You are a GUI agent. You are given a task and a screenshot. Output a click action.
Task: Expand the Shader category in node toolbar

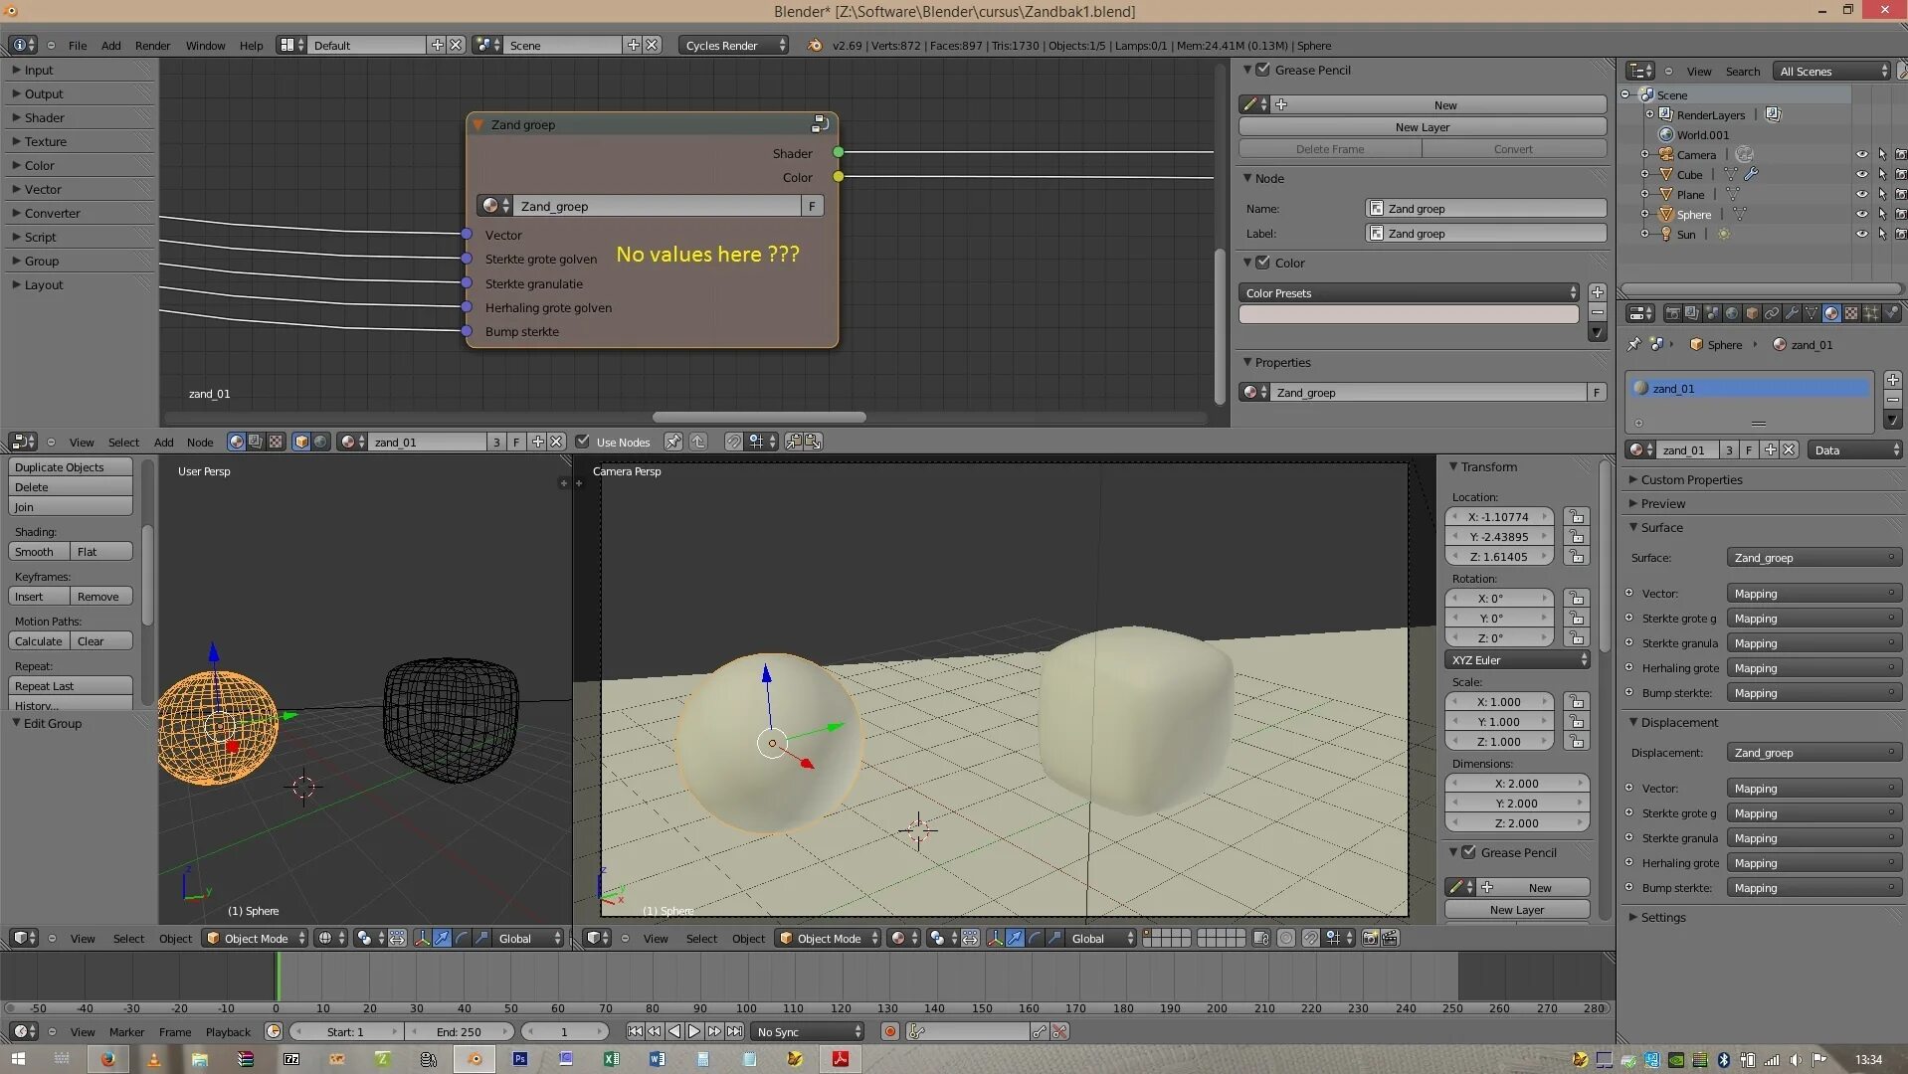pyautogui.click(x=44, y=117)
